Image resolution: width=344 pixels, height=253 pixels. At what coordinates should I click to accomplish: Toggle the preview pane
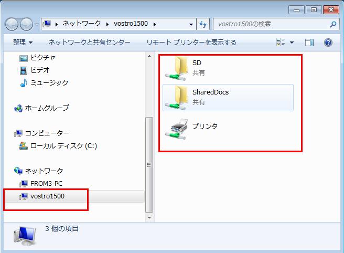coord(309,43)
